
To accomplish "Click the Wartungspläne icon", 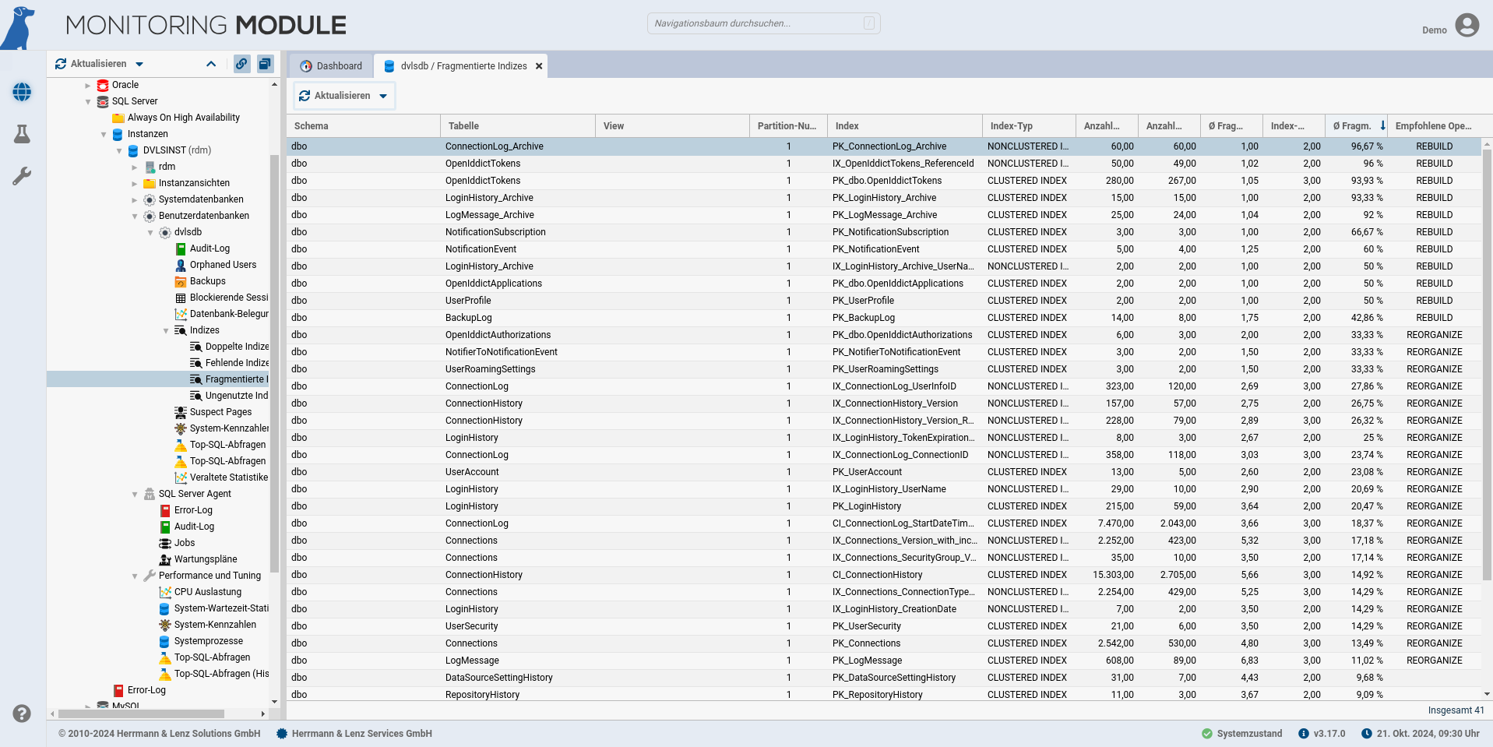I will click(165, 559).
